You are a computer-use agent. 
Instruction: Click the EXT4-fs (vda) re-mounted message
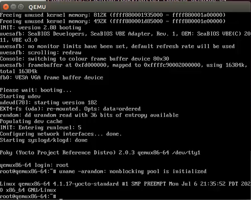[70, 109]
